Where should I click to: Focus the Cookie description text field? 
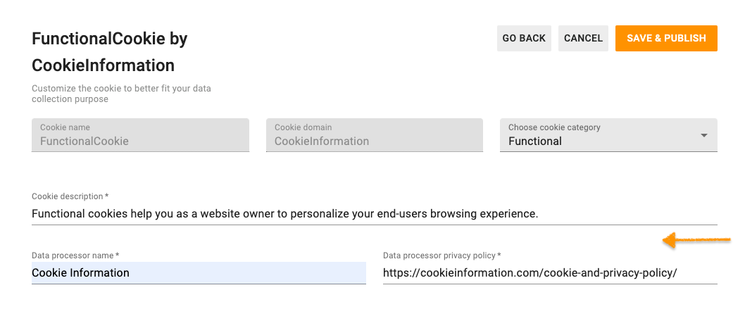coord(373,213)
